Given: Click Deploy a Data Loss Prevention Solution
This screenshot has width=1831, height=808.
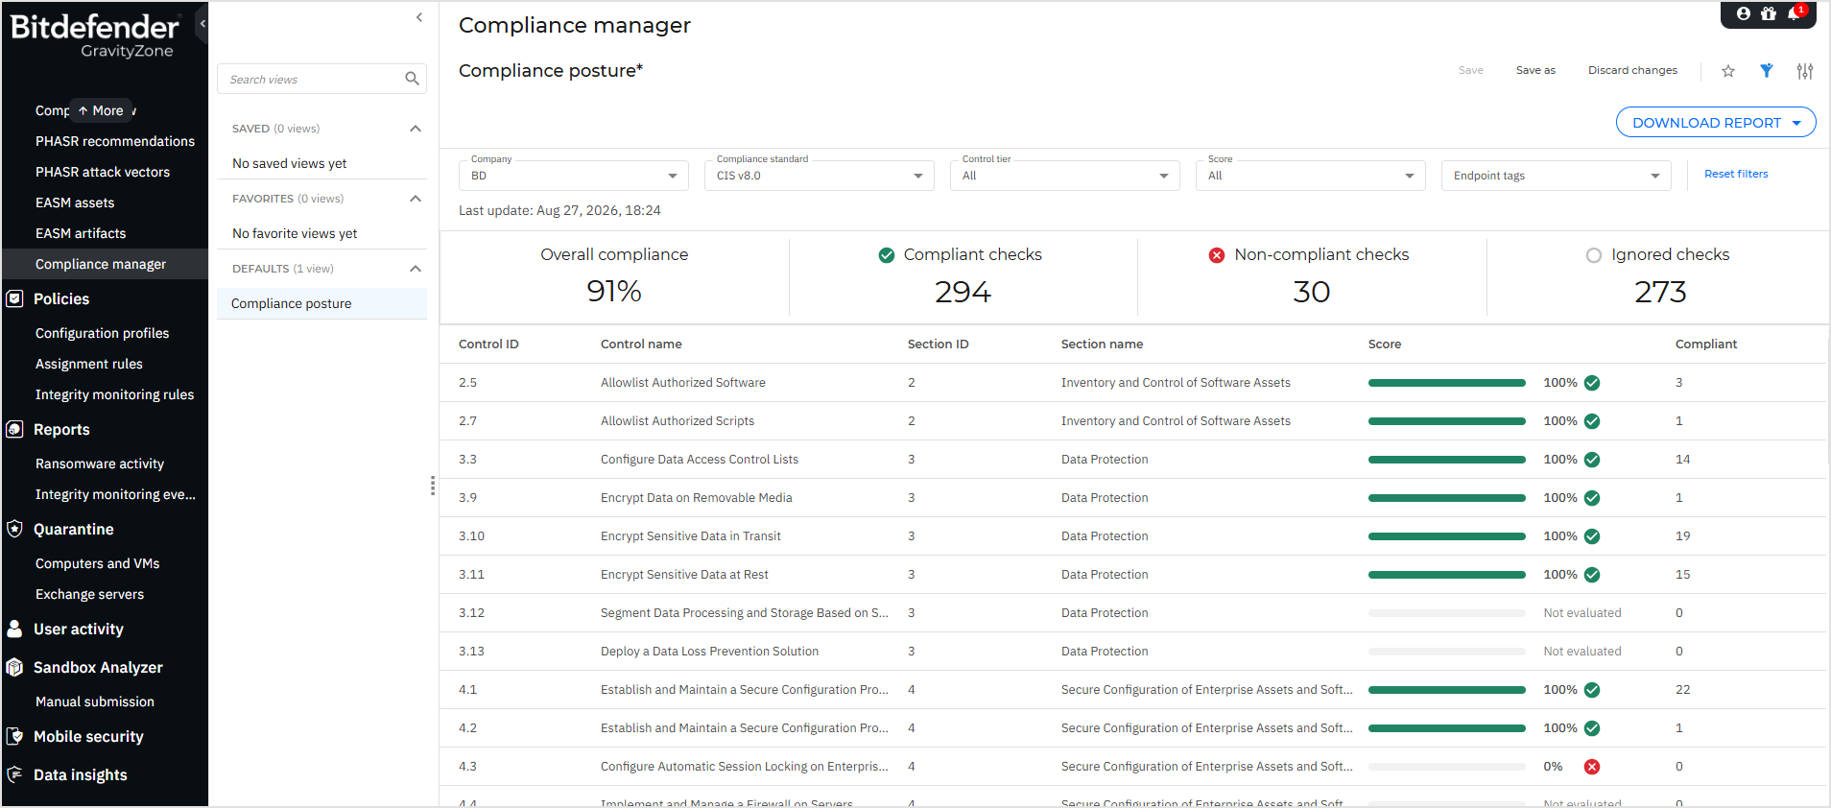Looking at the screenshot, I should tap(709, 652).
